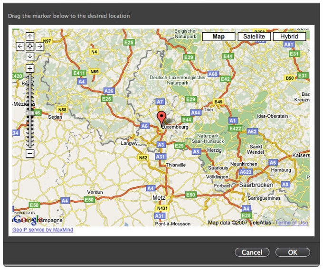Click the center/return-to-last-result map button
Viewport: 323px width, 270px height.
point(30,47)
